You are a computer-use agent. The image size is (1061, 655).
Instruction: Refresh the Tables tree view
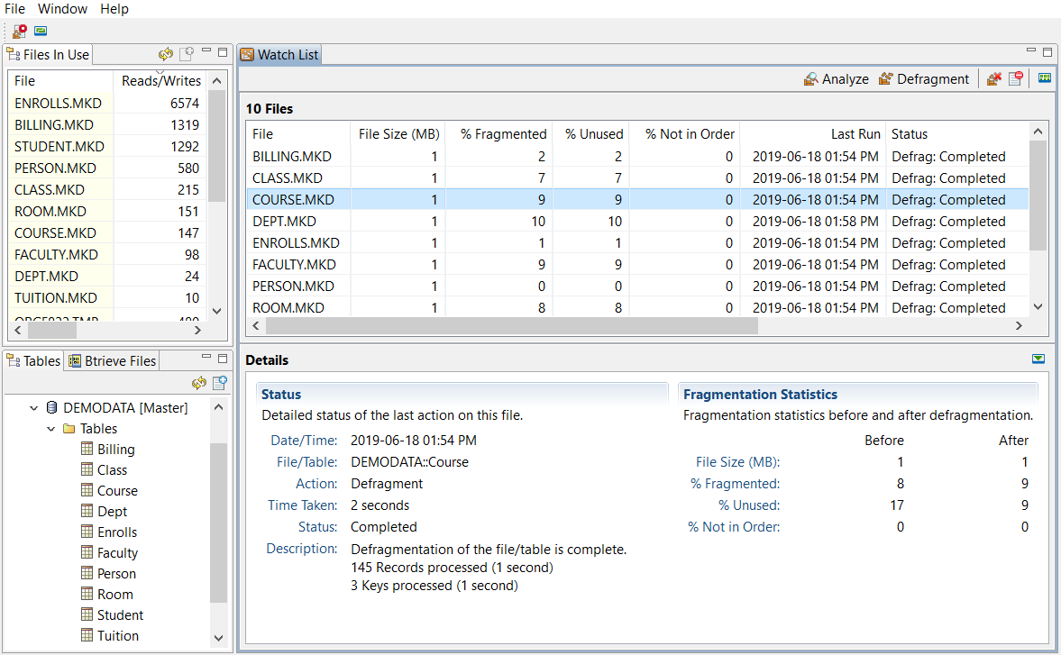[199, 383]
